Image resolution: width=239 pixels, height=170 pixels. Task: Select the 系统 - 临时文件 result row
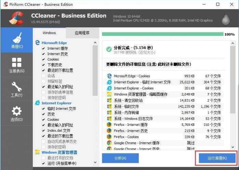[164, 106]
